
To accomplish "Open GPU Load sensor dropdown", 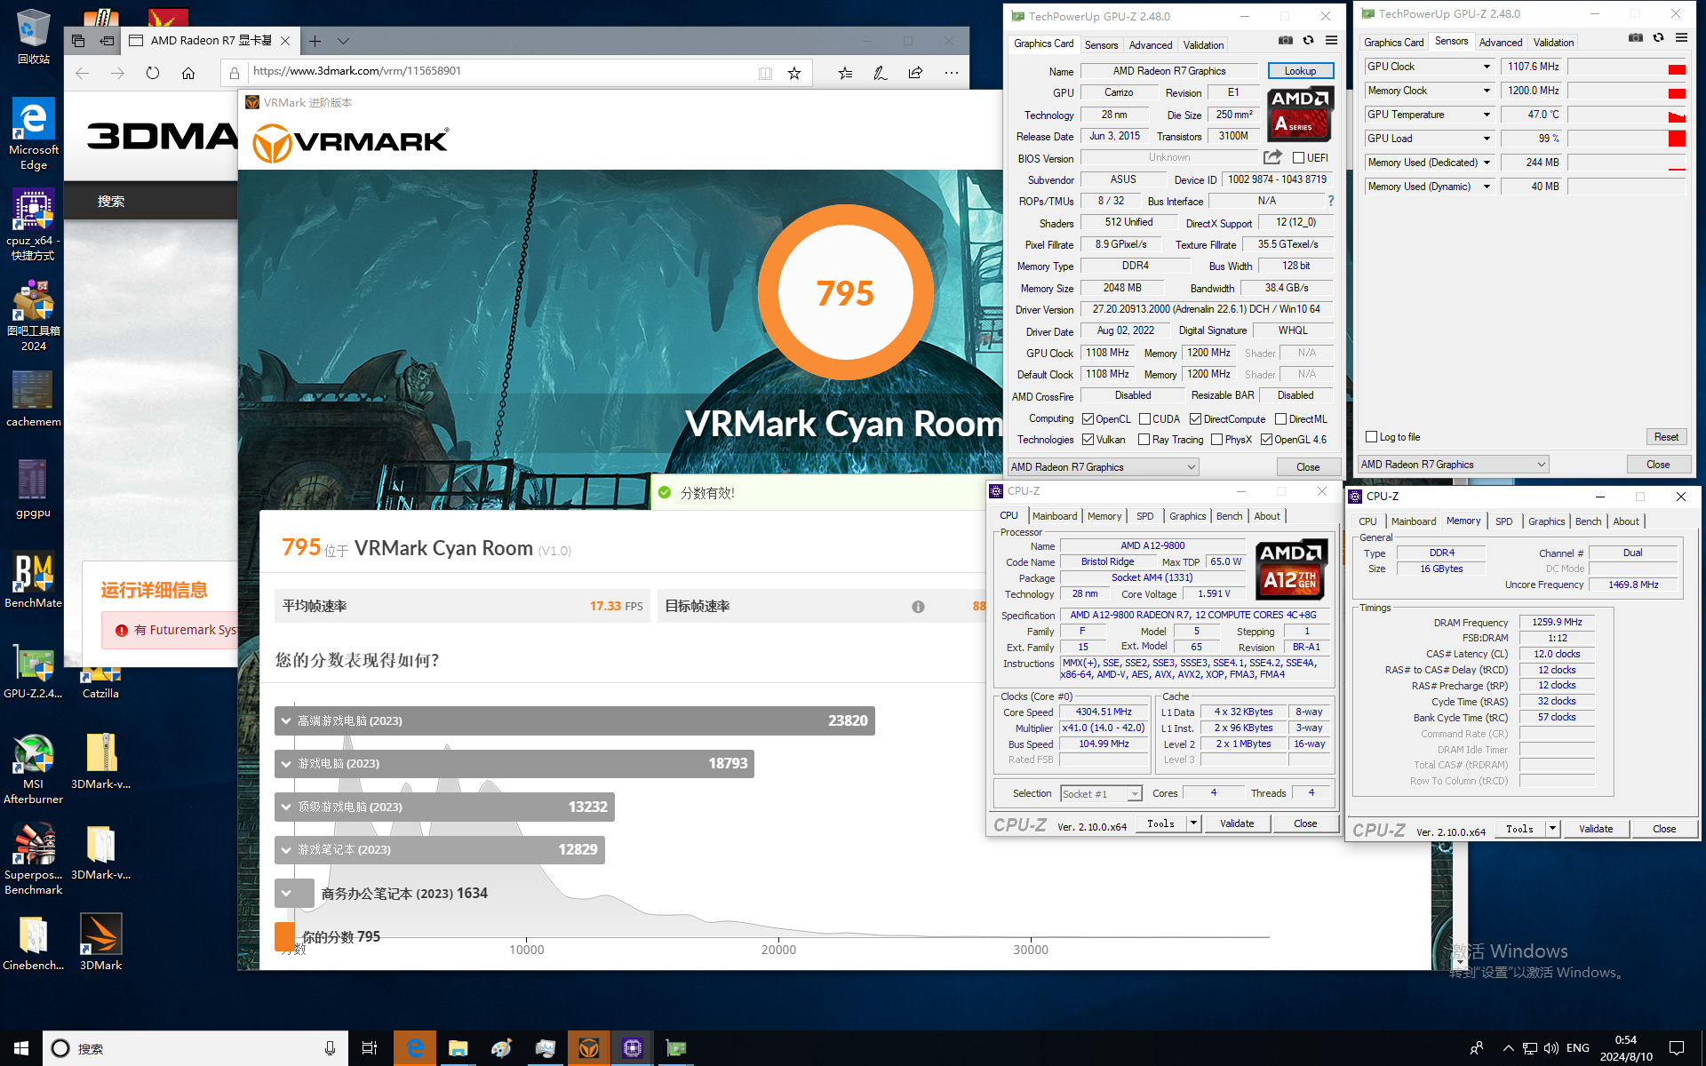I will click(x=1487, y=139).
